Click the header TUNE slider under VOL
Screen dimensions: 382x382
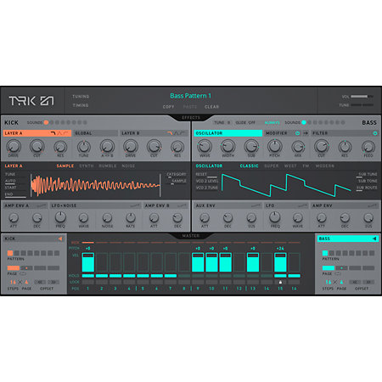(x=362, y=105)
